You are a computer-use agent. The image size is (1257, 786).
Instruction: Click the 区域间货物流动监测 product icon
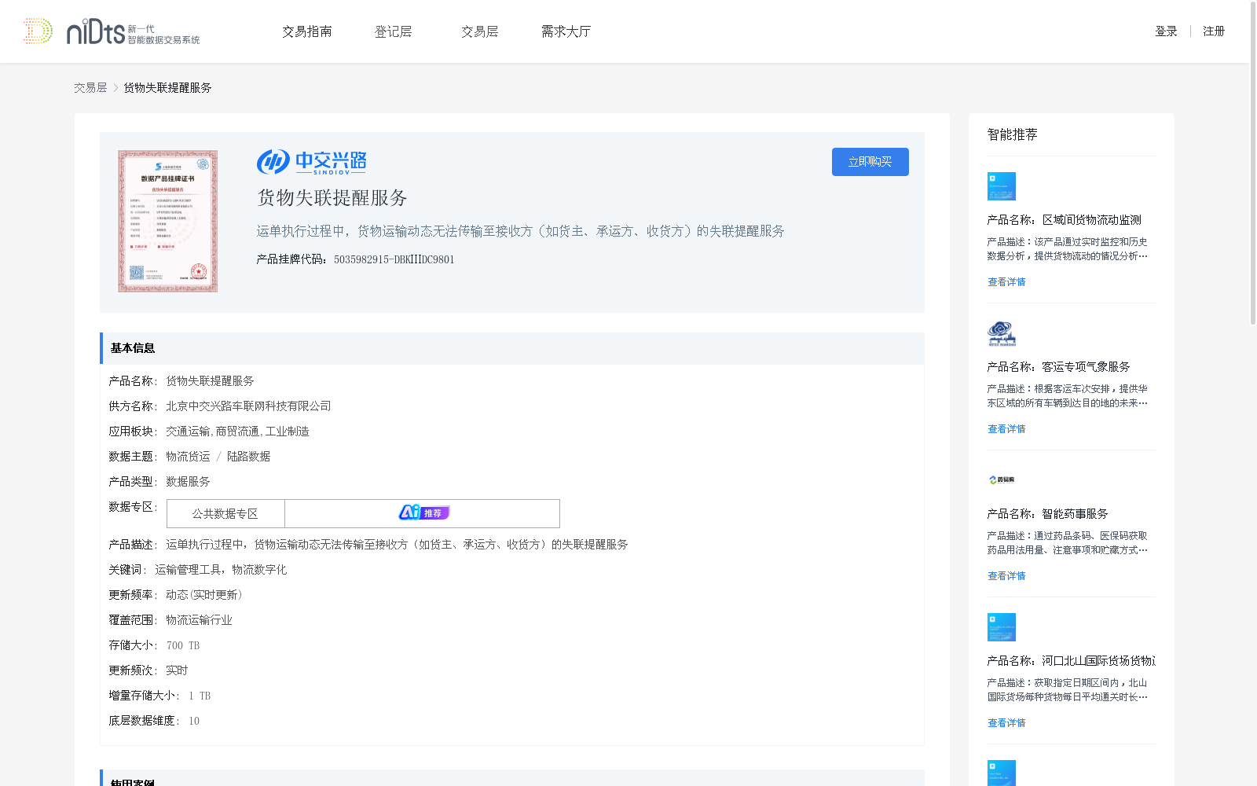pyautogui.click(x=1002, y=186)
